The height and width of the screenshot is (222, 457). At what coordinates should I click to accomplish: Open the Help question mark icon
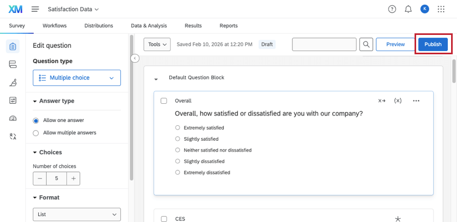coord(392,9)
